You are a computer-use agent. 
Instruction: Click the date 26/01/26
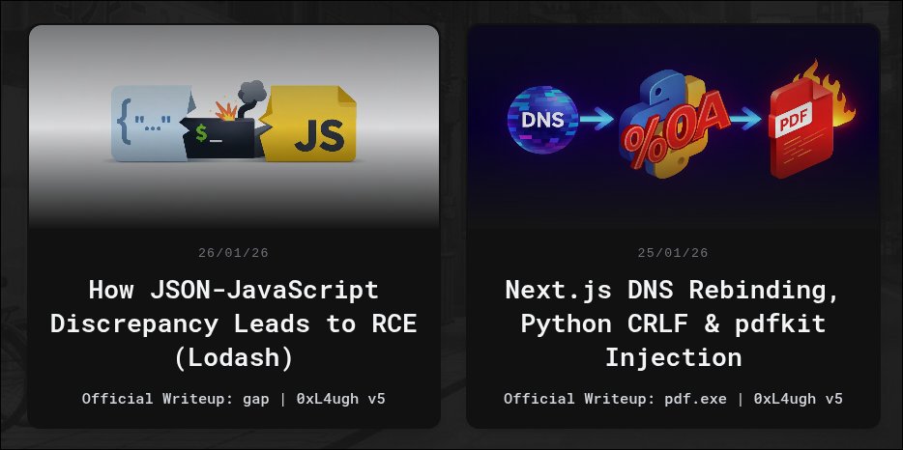click(x=233, y=253)
